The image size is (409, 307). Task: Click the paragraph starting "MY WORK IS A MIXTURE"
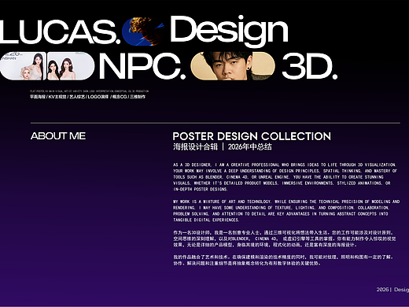coord(286,211)
